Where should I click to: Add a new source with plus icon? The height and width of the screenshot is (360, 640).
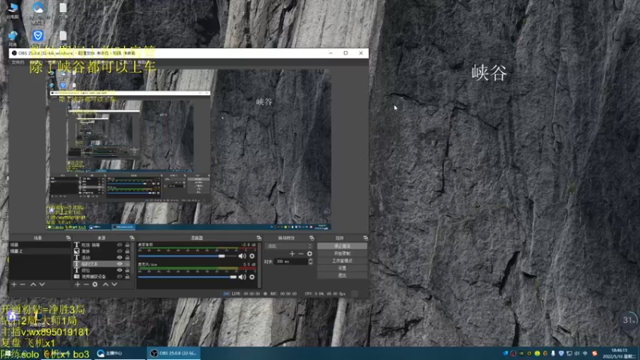click(78, 284)
